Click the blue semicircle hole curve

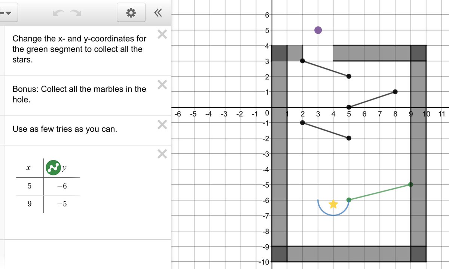tap(333, 215)
